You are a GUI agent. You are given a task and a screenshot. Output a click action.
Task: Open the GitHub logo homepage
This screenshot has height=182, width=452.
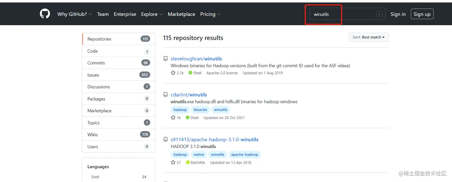point(45,14)
